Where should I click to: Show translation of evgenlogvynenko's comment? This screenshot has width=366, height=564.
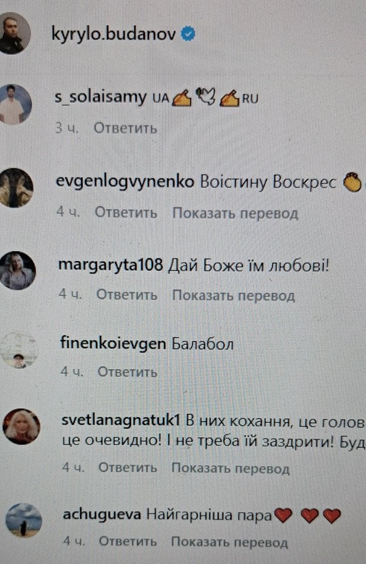(x=235, y=213)
